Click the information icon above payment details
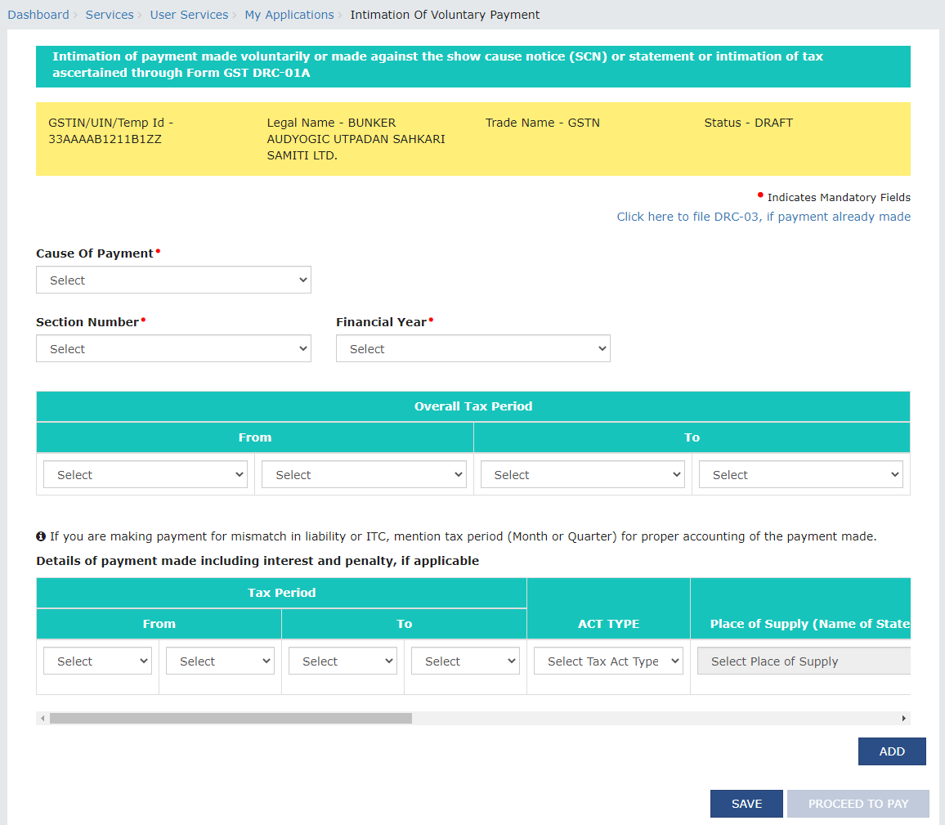945x825 pixels. [41, 536]
